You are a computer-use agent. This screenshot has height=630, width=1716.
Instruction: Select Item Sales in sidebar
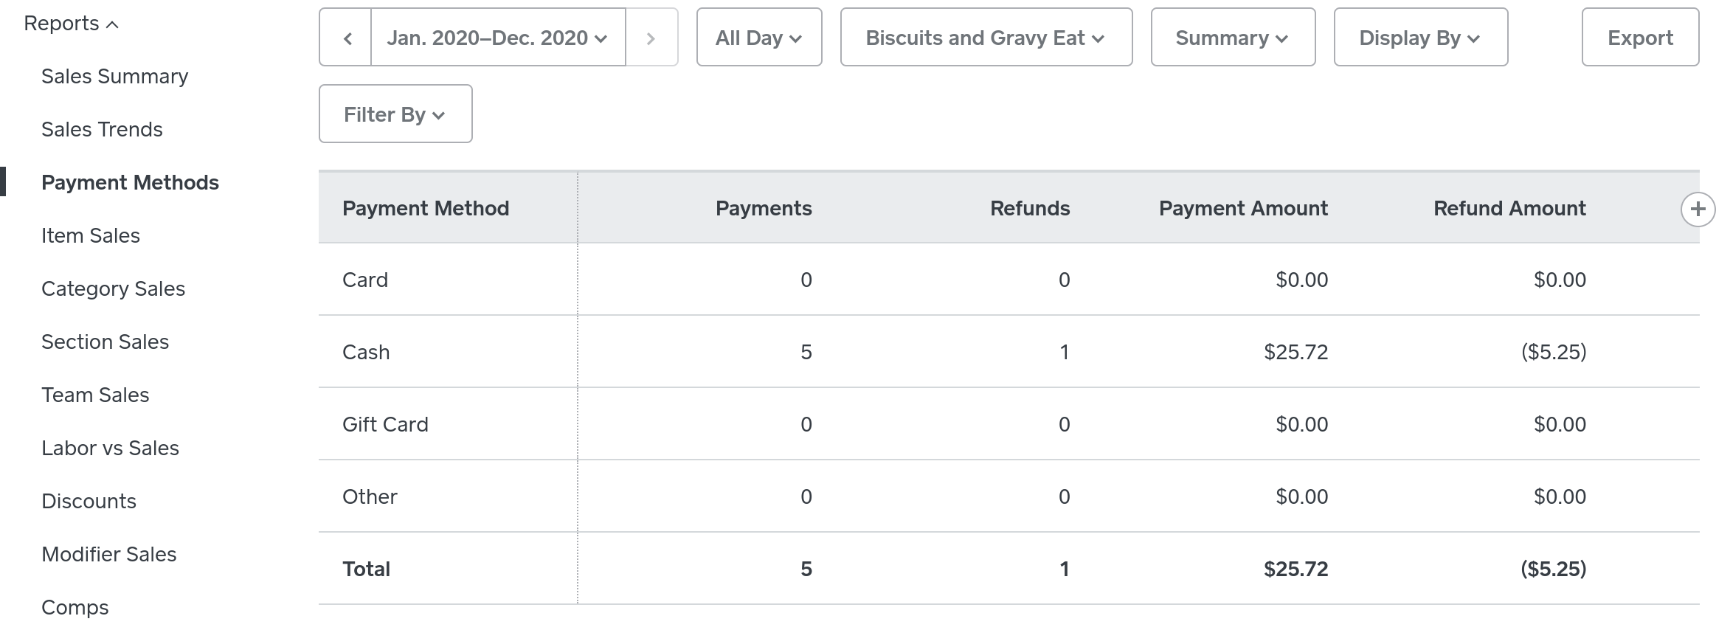tap(91, 235)
